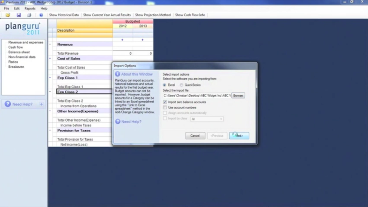The width and height of the screenshot is (368, 207).
Task: Open the Edit menu
Action: (17, 9)
